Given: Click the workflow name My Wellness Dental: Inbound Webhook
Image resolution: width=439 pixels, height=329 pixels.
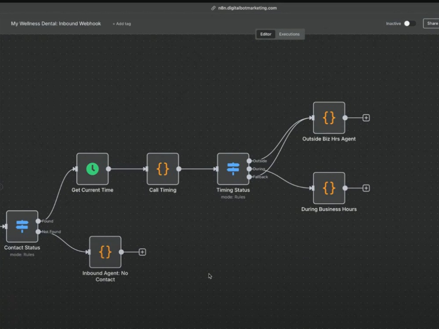Looking at the screenshot, I should click(x=56, y=24).
